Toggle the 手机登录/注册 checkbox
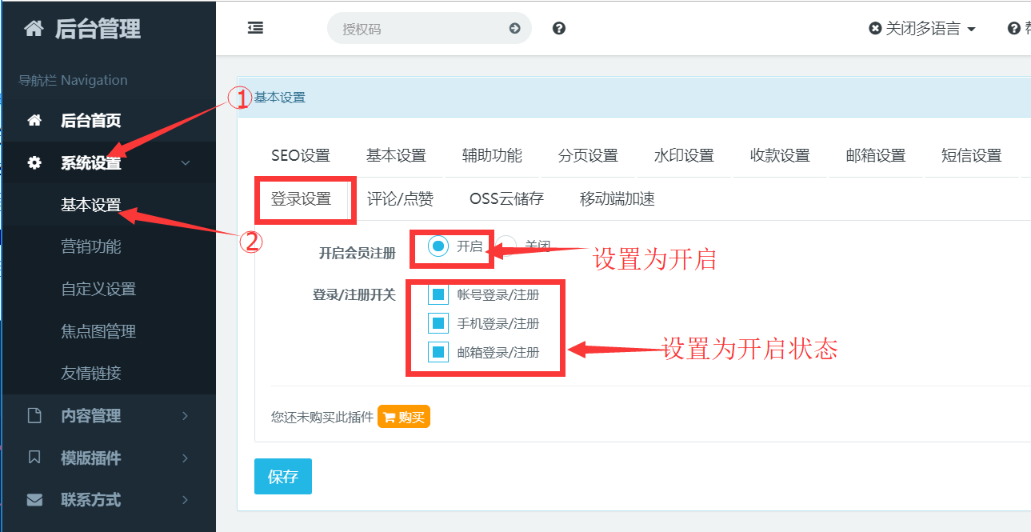This screenshot has width=1031, height=532. click(x=438, y=324)
